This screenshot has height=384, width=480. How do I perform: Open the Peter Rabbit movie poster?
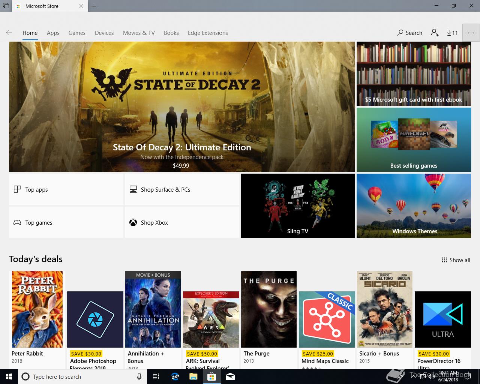coord(37,309)
